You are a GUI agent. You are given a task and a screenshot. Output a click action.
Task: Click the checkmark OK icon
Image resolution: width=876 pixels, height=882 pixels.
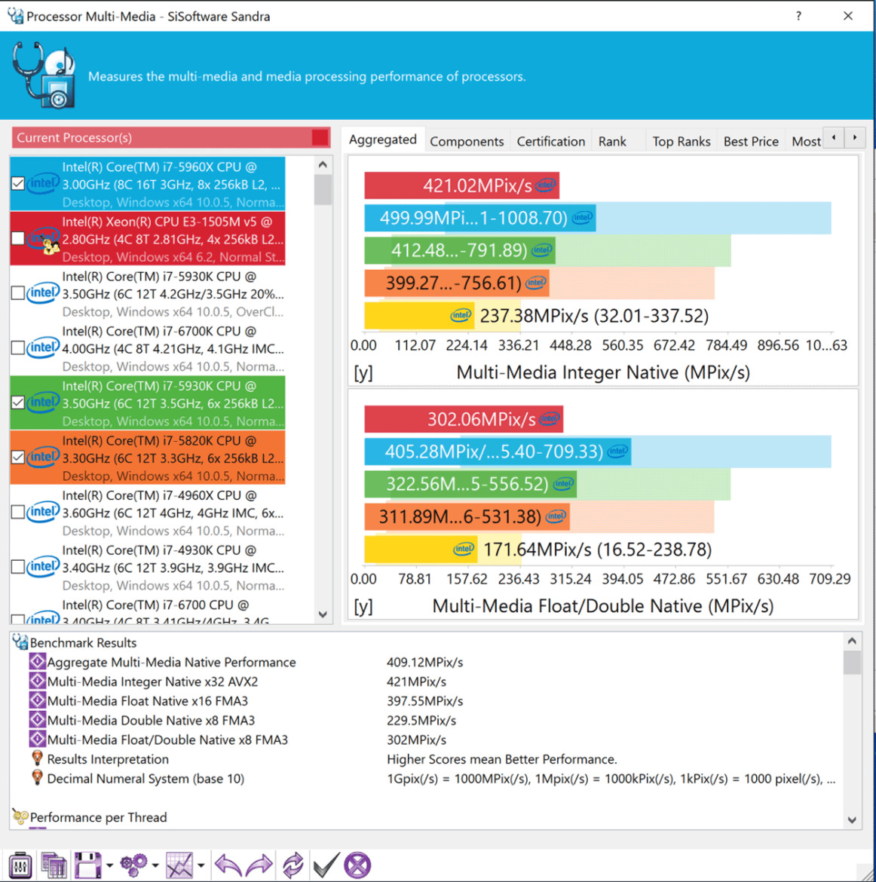pyautogui.click(x=326, y=865)
